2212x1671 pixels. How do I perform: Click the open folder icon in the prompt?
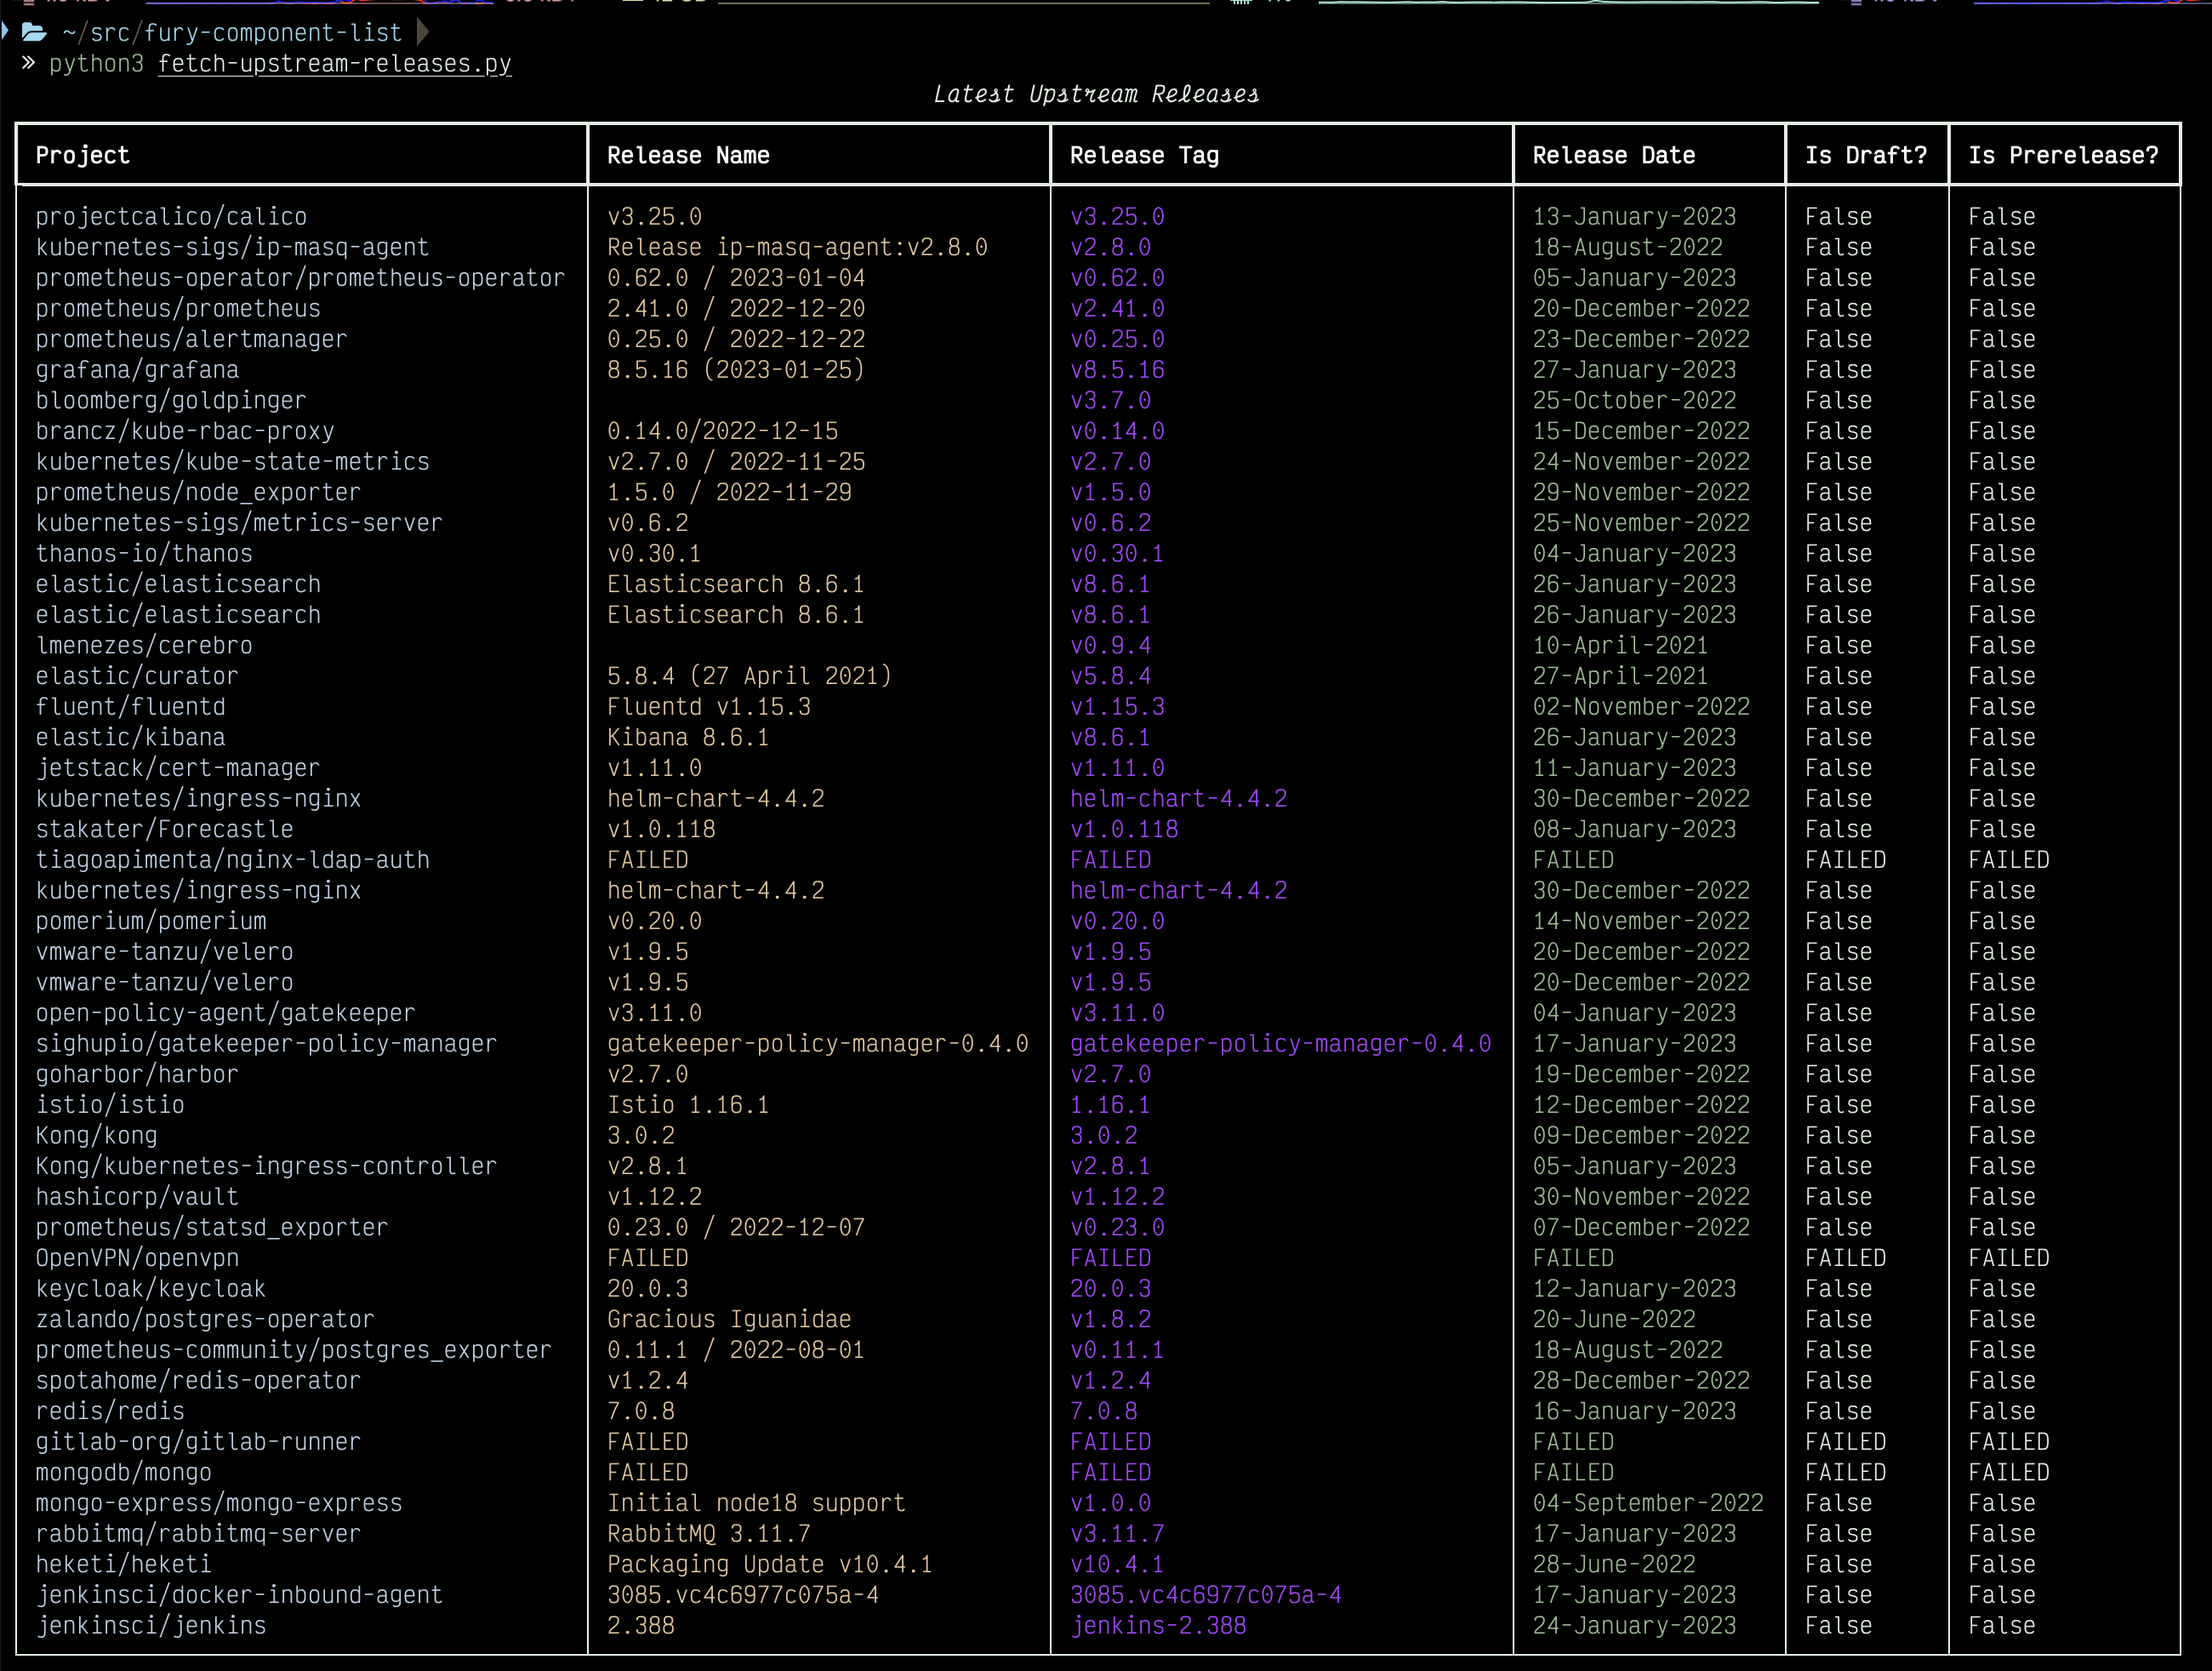click(x=34, y=32)
